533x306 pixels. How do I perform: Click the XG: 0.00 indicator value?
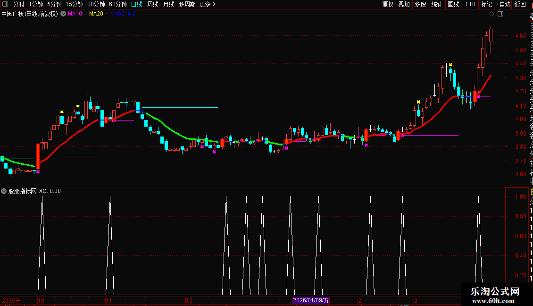point(50,191)
